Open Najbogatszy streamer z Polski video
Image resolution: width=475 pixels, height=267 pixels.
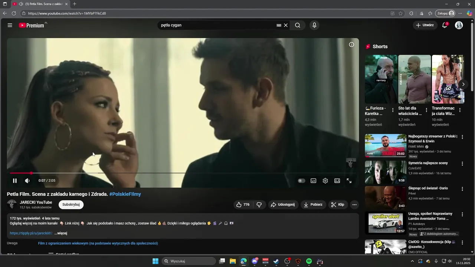386,146
